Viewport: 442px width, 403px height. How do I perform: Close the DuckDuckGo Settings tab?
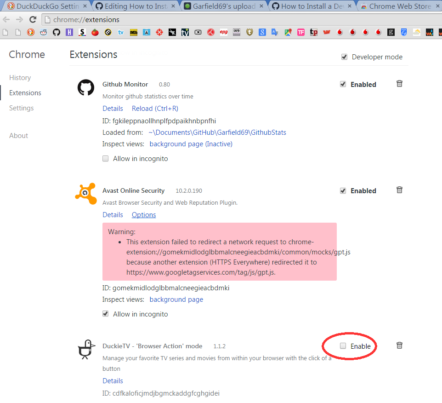tap(85, 6)
